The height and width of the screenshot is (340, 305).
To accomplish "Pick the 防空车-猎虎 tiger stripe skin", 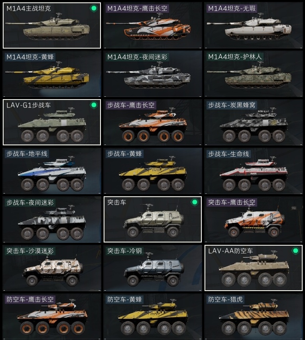I will [254, 317].
